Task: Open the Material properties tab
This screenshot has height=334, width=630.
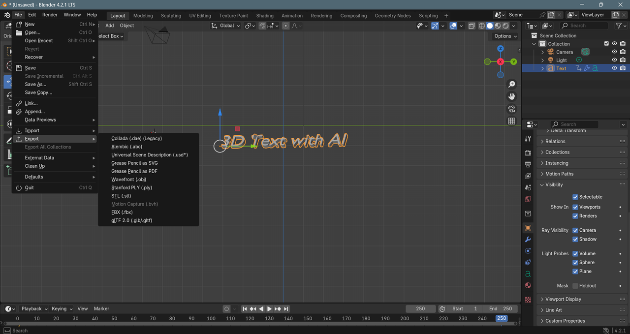Action: click(x=528, y=285)
